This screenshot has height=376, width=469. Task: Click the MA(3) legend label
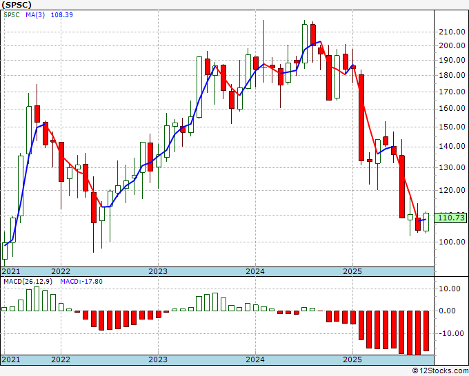35,15
